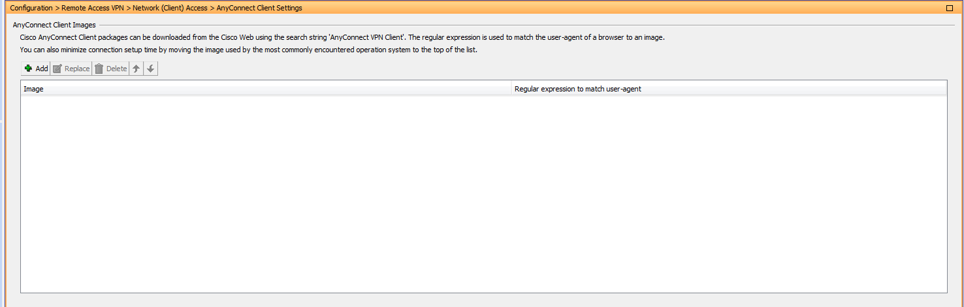Click the 'Delete' text label in toolbar
Viewport: 964px width, 307px height.
pyautogui.click(x=117, y=69)
